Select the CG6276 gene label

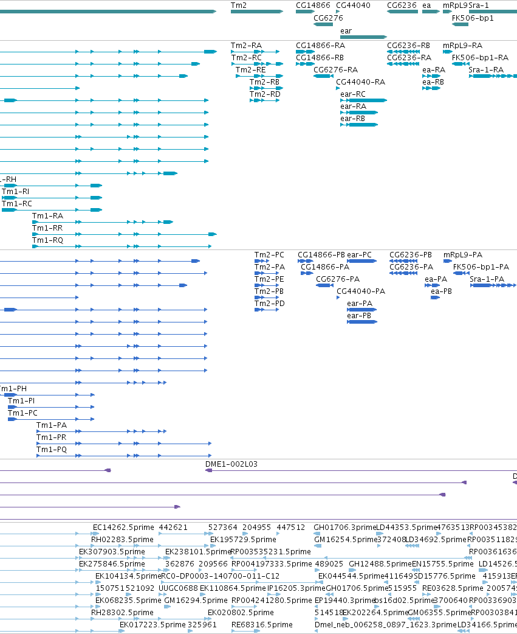coord(328,18)
